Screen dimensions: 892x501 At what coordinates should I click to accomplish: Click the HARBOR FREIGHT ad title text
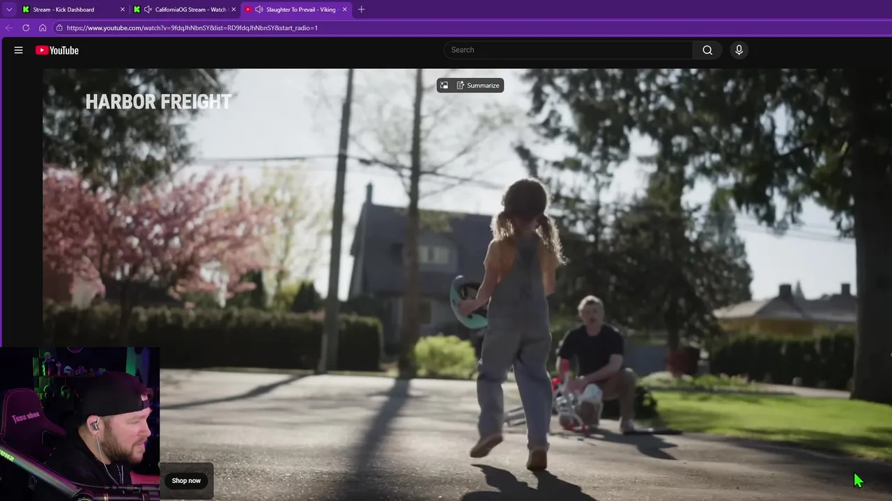click(158, 102)
